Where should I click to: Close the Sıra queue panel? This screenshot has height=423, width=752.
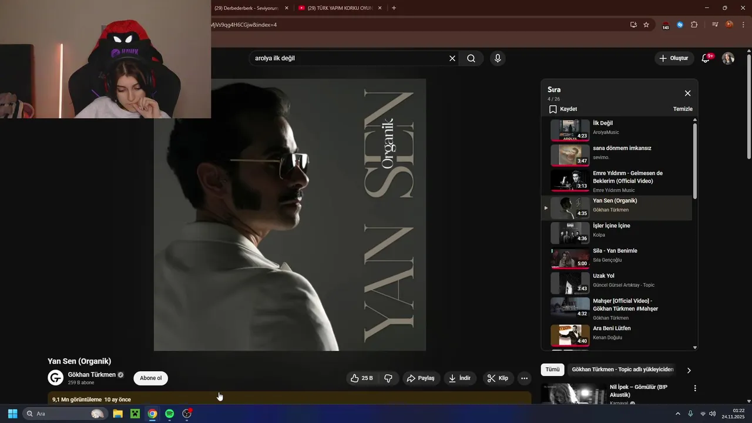(x=687, y=93)
